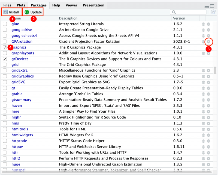Remove gtable package x icon
218x175 pixels.
pyautogui.click(x=208, y=94)
